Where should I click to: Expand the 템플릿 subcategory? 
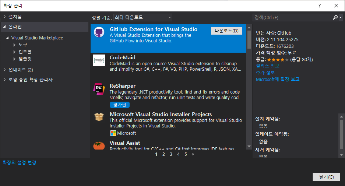tap(14, 59)
